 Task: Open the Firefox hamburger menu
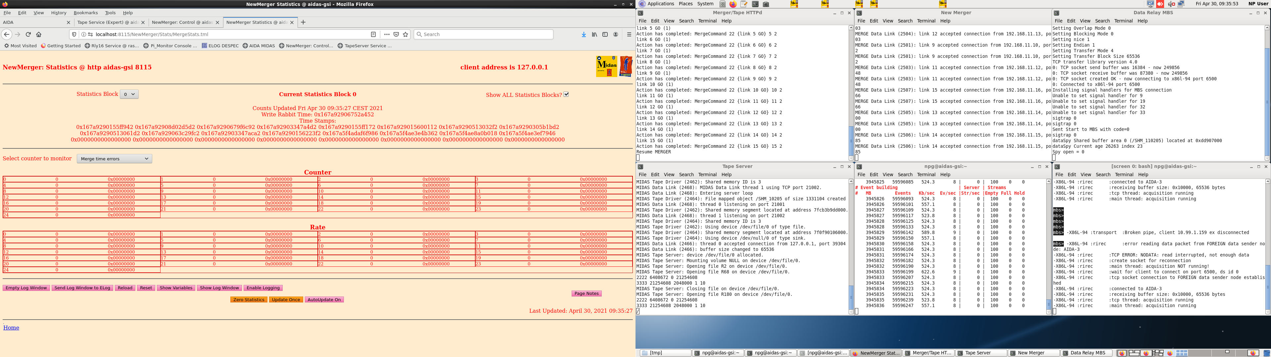pos(629,34)
